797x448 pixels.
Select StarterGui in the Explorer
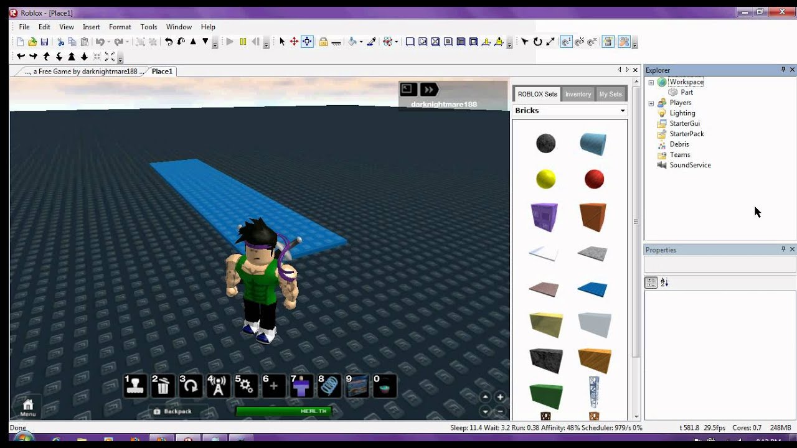[684, 124]
